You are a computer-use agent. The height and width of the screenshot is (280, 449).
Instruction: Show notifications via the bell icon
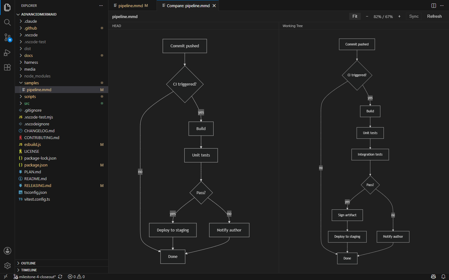click(443, 277)
